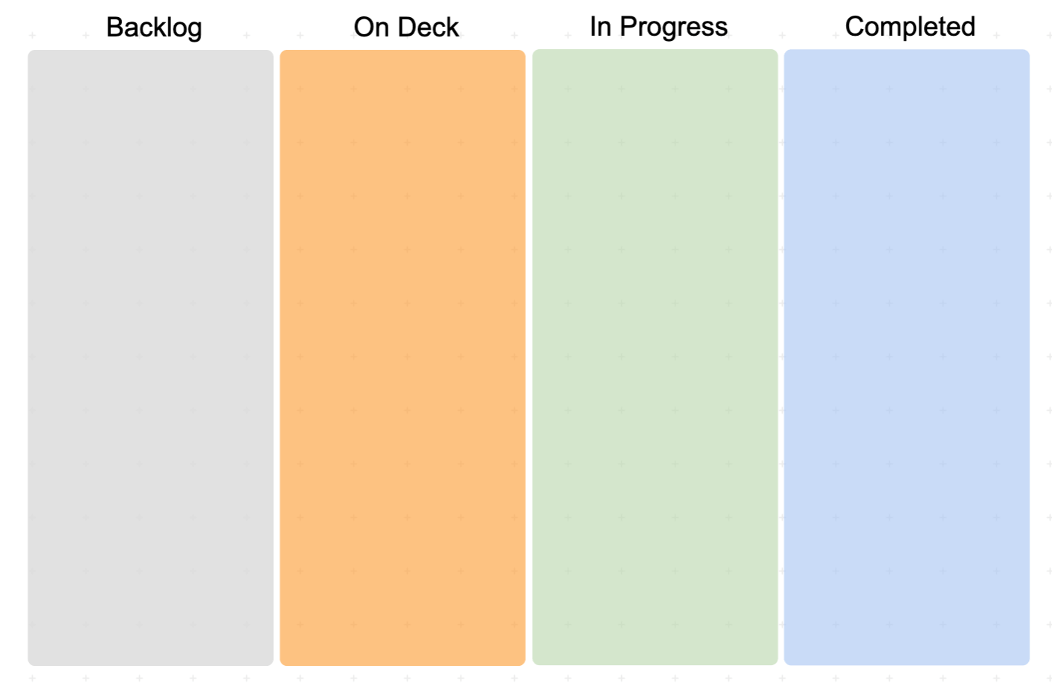Click empty canvas below the Completed column

pos(907,676)
